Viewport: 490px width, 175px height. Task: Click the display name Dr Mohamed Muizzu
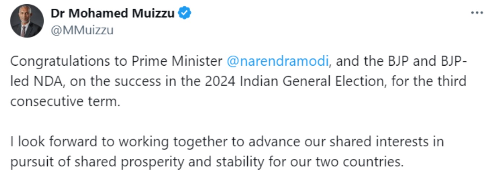(113, 13)
